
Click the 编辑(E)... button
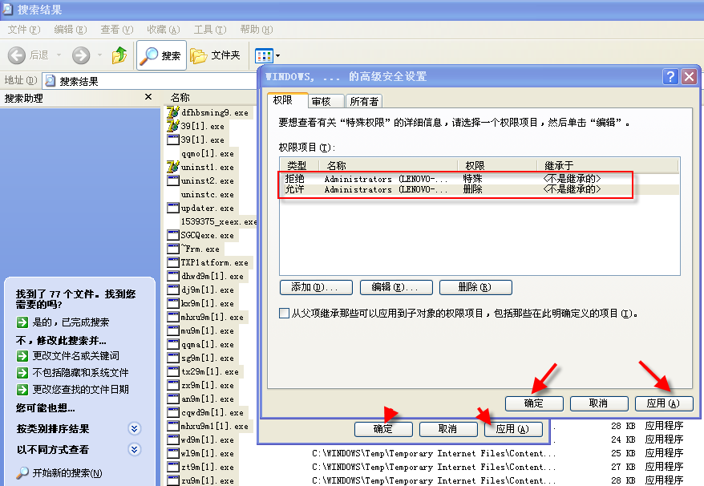tap(396, 287)
